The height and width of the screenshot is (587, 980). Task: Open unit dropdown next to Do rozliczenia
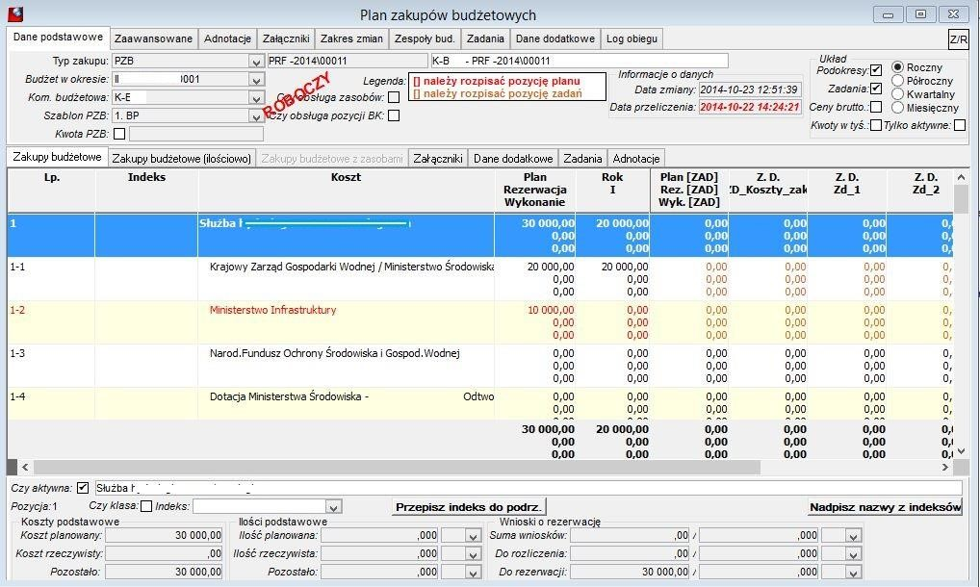coord(853,553)
